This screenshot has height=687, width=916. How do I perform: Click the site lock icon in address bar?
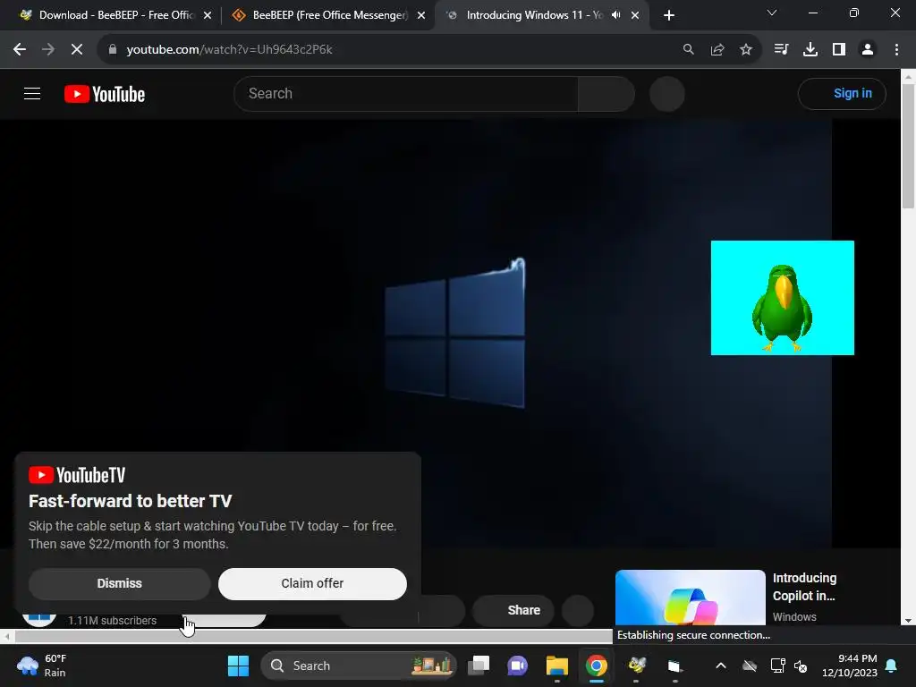pos(113,49)
